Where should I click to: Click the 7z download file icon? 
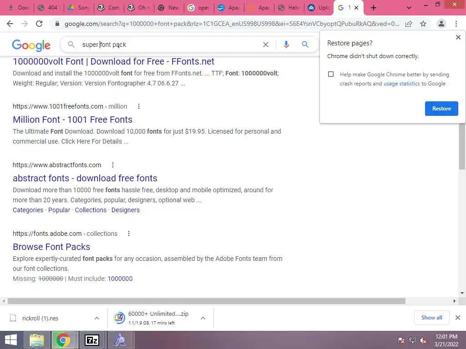point(119,318)
